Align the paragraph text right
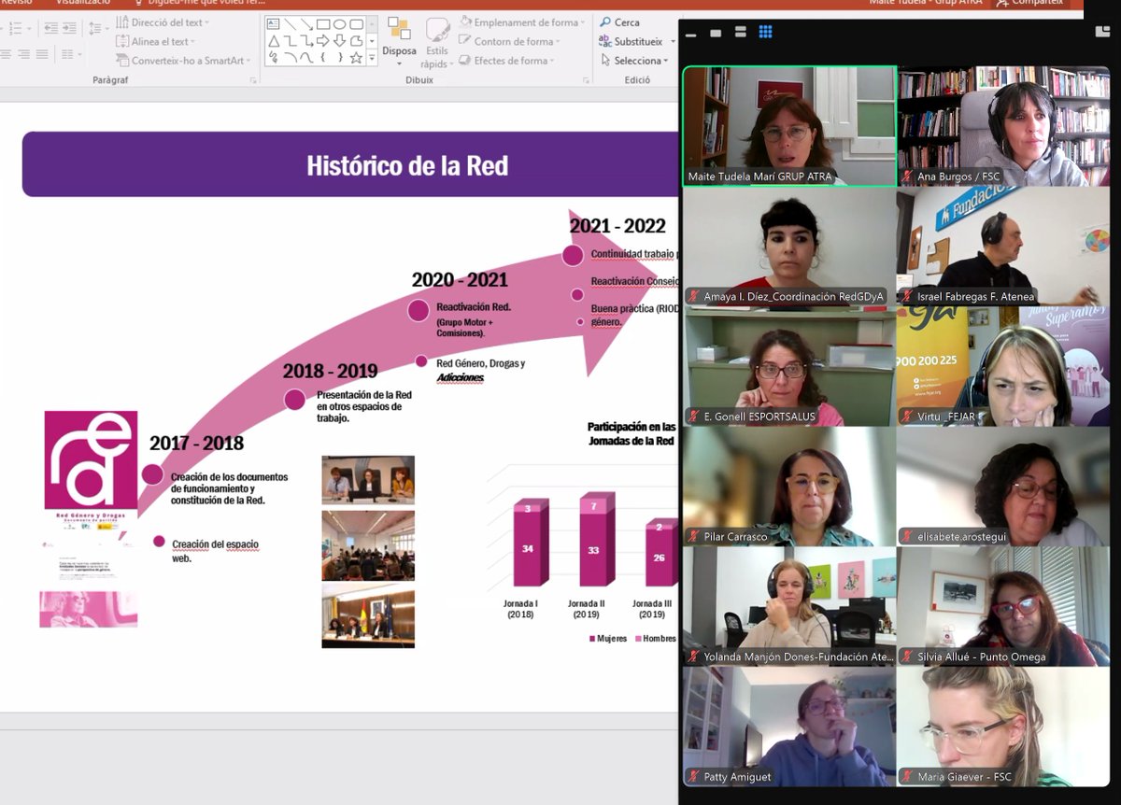Image resolution: width=1121 pixels, height=805 pixels. pos(23,54)
